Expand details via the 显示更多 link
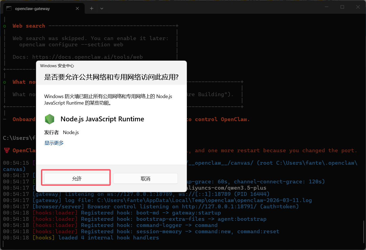This screenshot has height=250, width=366. tap(54, 143)
